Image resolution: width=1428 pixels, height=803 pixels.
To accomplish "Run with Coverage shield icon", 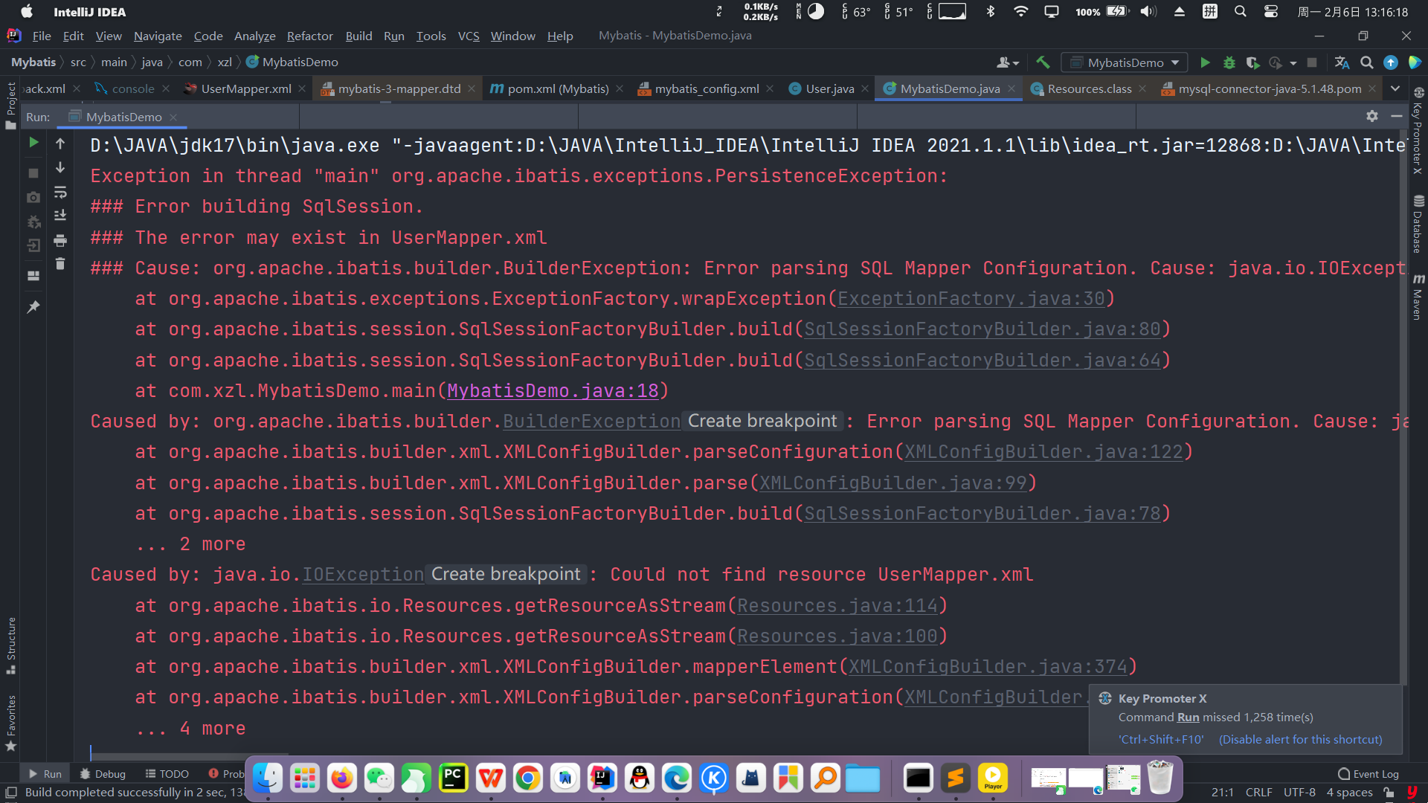I will (1252, 63).
